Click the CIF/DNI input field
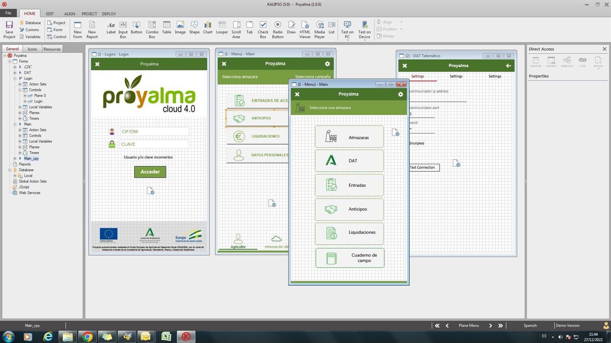The width and height of the screenshot is (611, 343). [x=154, y=132]
